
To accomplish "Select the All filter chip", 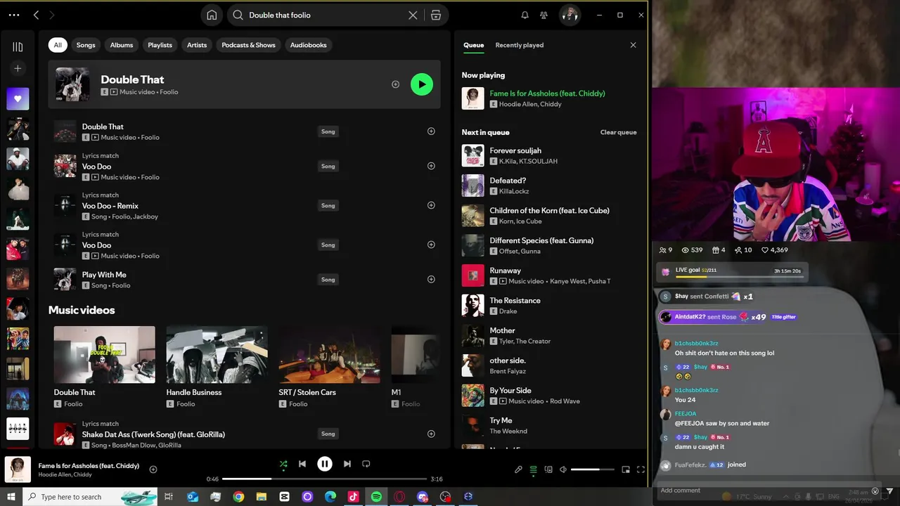I will pos(58,45).
